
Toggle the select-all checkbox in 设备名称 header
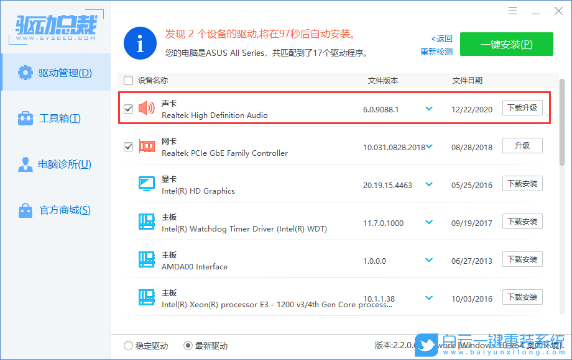click(x=128, y=80)
